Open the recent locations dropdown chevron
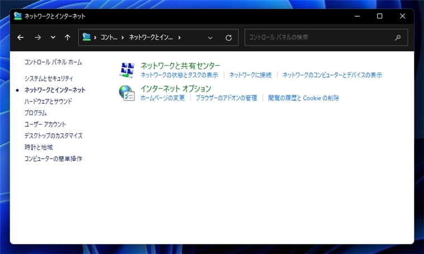Screen dimensions: 424x254 [x=53, y=37]
